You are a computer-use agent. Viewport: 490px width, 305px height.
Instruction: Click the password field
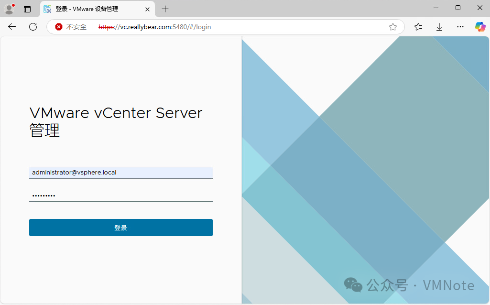[x=121, y=196]
